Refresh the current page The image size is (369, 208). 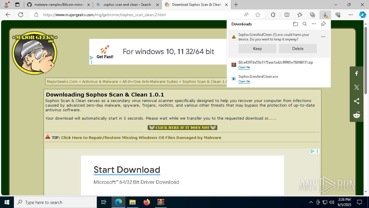(21, 15)
